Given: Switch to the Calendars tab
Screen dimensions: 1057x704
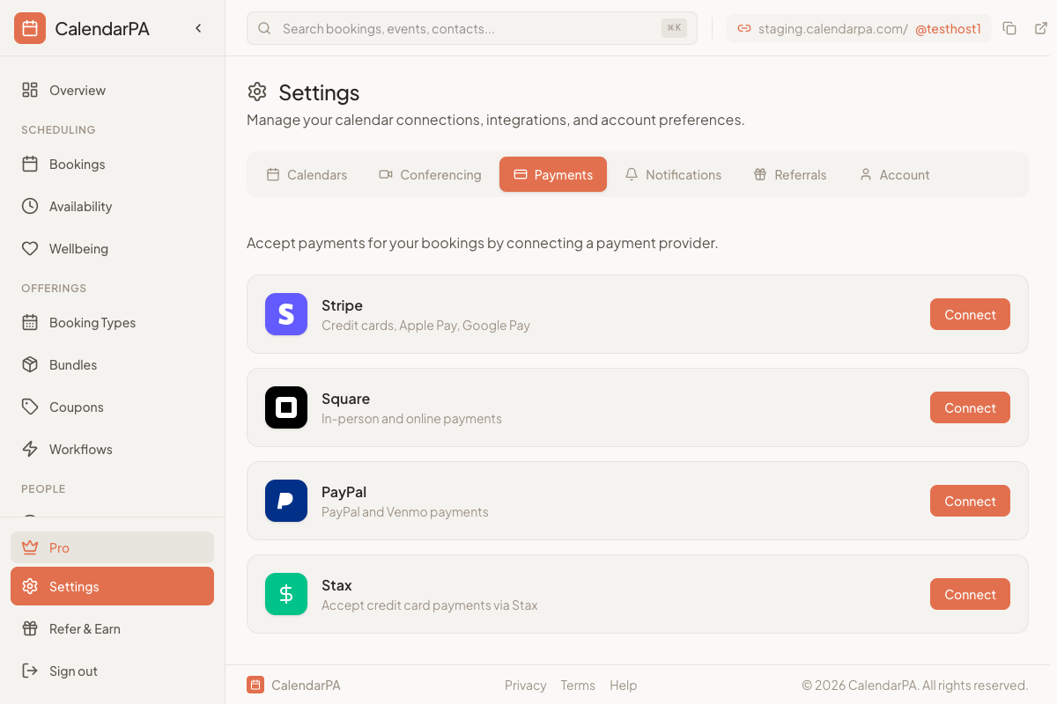Looking at the screenshot, I should pos(307,174).
